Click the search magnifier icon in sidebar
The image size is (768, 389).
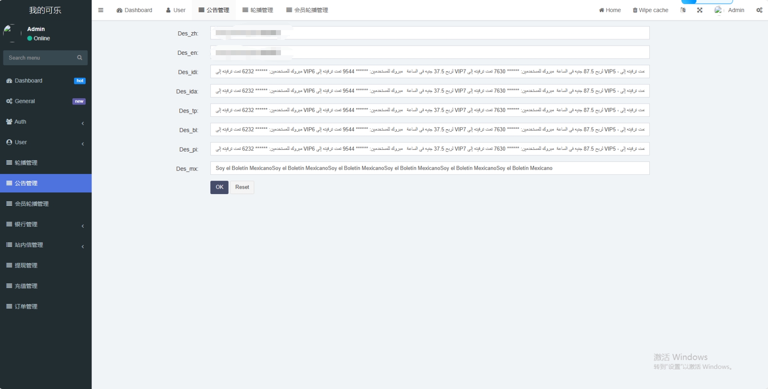79,58
